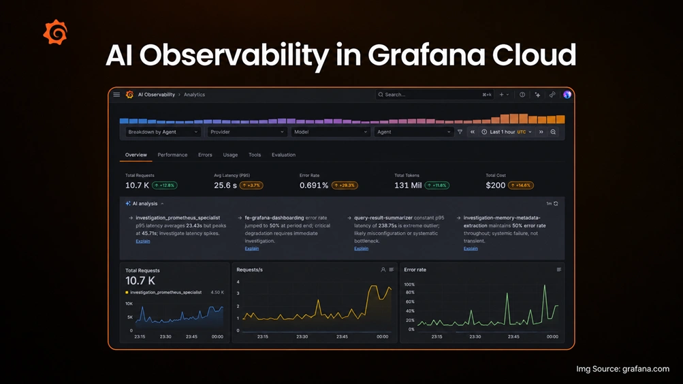The width and height of the screenshot is (683, 384).
Task: Click Explain under fe-grafana-dashboarding
Action: point(252,249)
